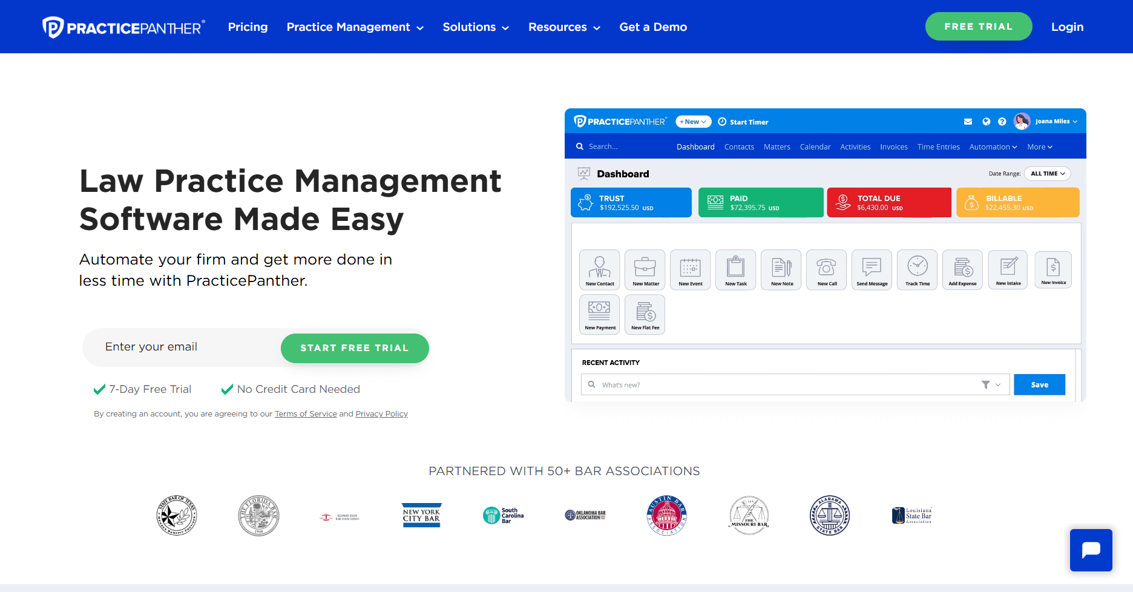
Task: Go to the Pricing page
Action: pos(248,27)
